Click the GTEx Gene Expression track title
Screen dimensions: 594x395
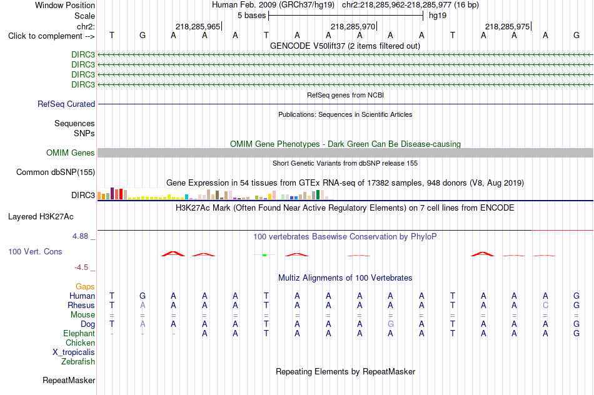pyautogui.click(x=345, y=183)
